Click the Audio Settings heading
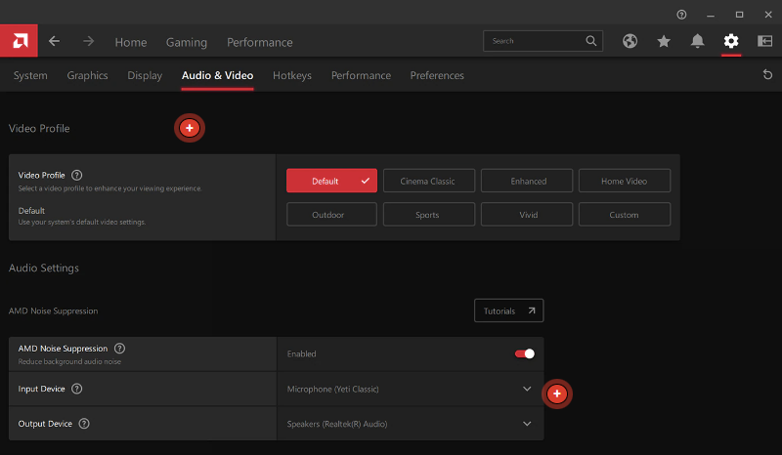Viewport: 782px width, 455px height. tap(44, 269)
